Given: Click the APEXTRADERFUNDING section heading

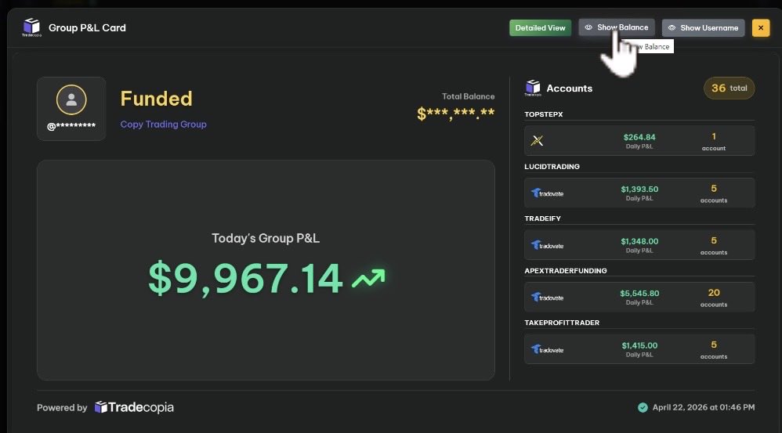Looking at the screenshot, I should click(x=566, y=271).
